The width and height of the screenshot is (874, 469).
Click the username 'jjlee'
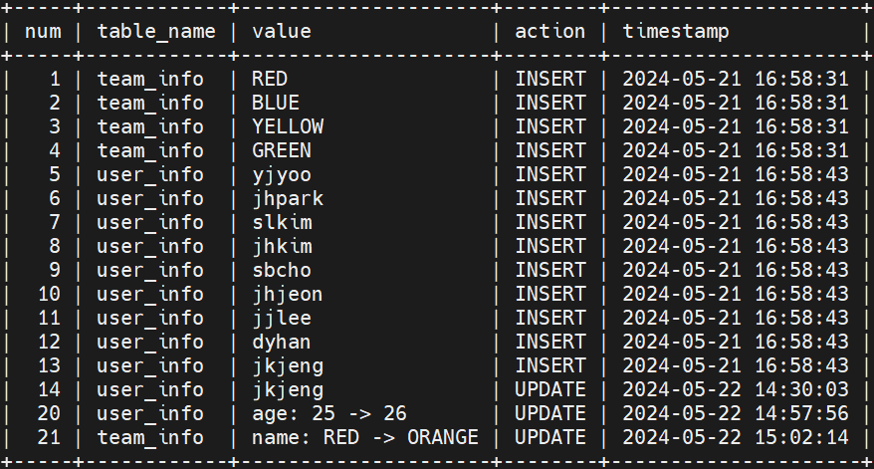[282, 319]
